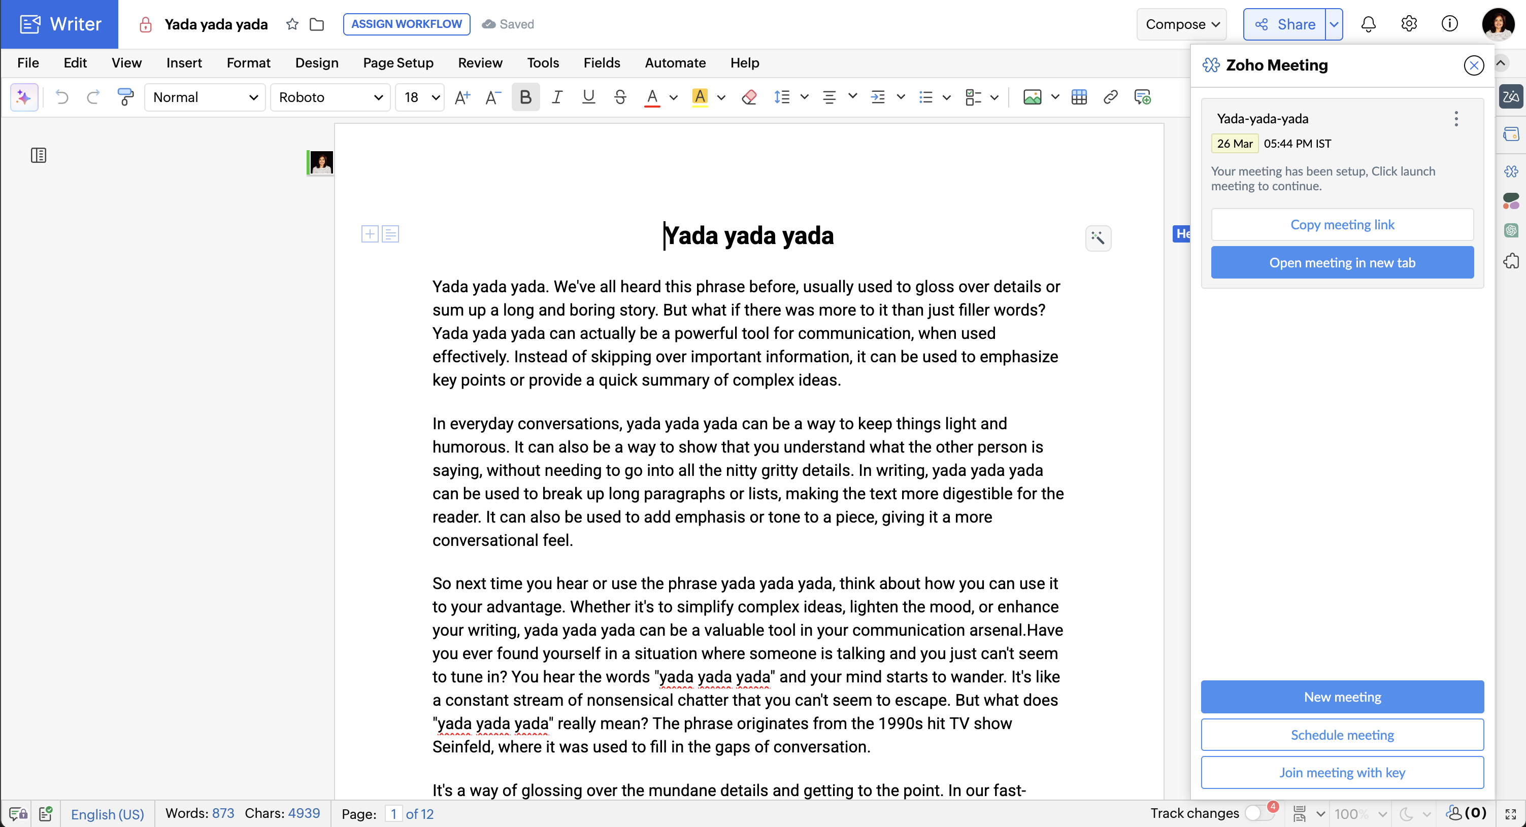Click the insert link icon
Screen dimensions: 1526x827
click(1110, 97)
